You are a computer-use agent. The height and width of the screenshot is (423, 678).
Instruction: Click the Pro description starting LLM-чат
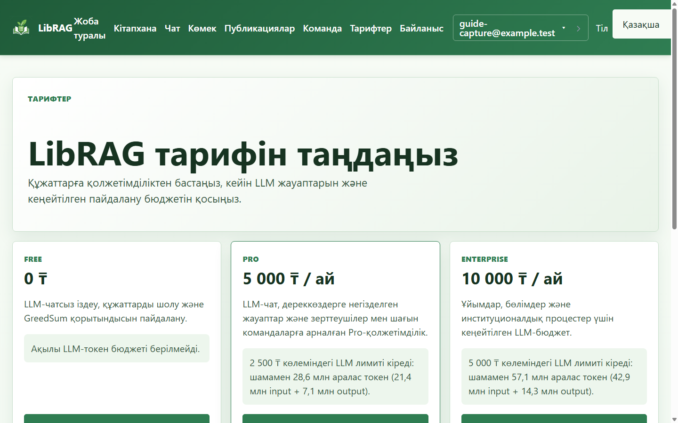coord(335,318)
